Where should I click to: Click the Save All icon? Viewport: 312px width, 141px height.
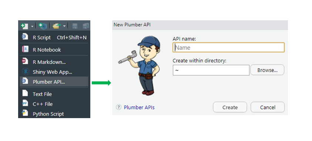tap(86, 26)
